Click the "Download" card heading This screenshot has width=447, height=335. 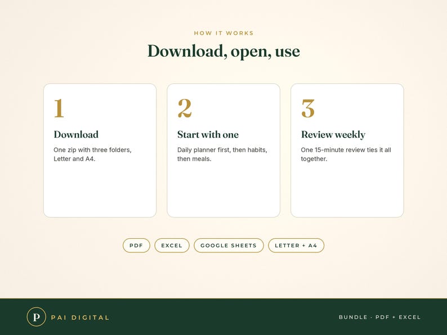(76, 134)
